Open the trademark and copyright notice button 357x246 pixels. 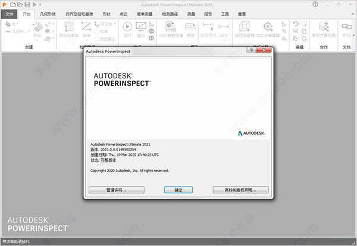coord(240,190)
